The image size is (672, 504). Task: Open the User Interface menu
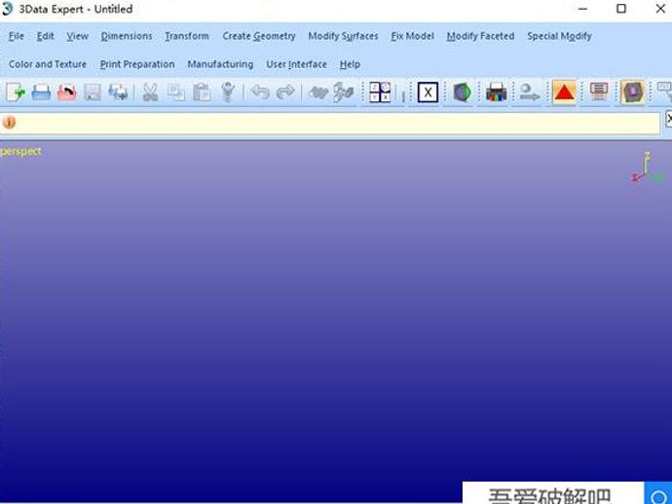pos(297,64)
